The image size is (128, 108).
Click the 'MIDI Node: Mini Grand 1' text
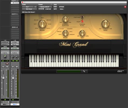pos(29,12)
